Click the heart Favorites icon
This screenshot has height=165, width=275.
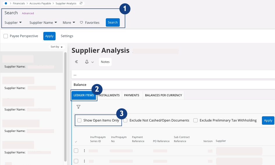[81, 23]
